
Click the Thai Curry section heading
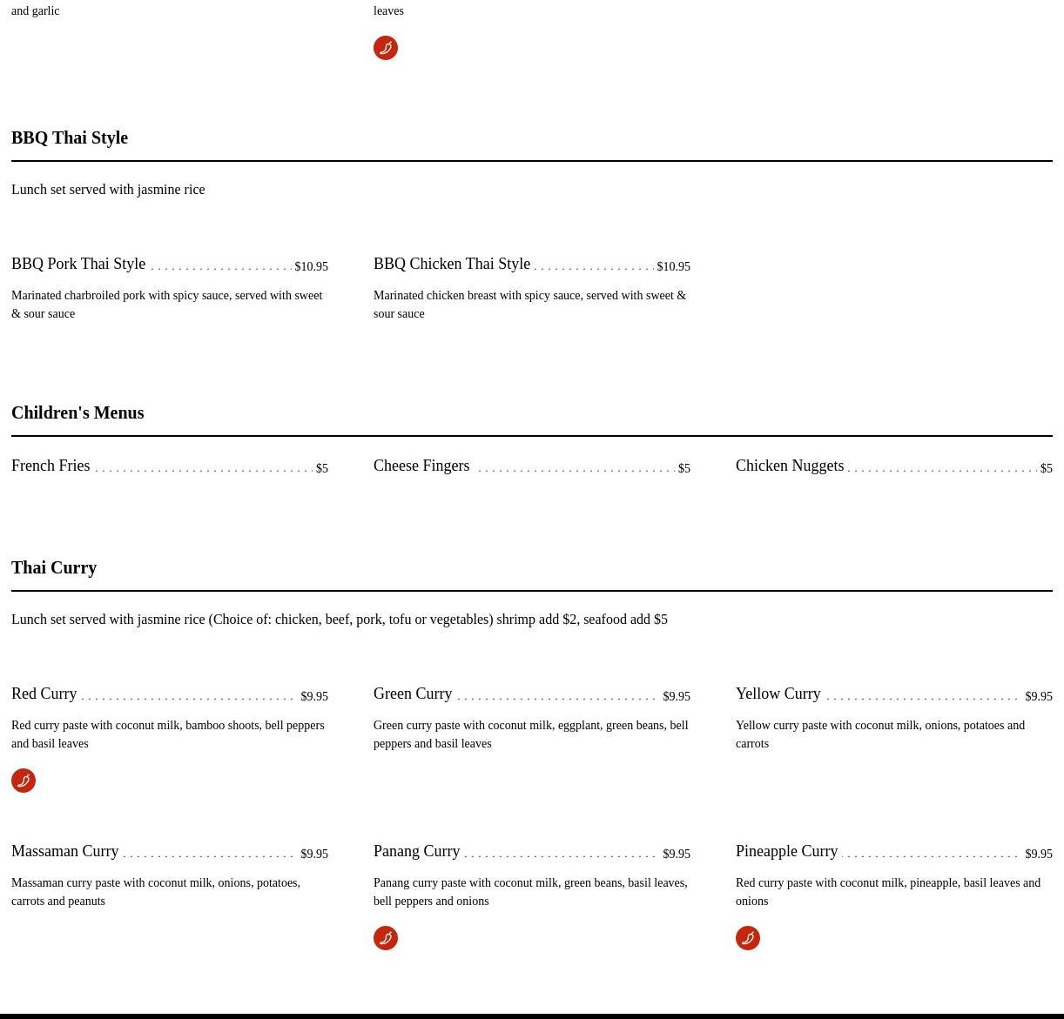click(54, 567)
